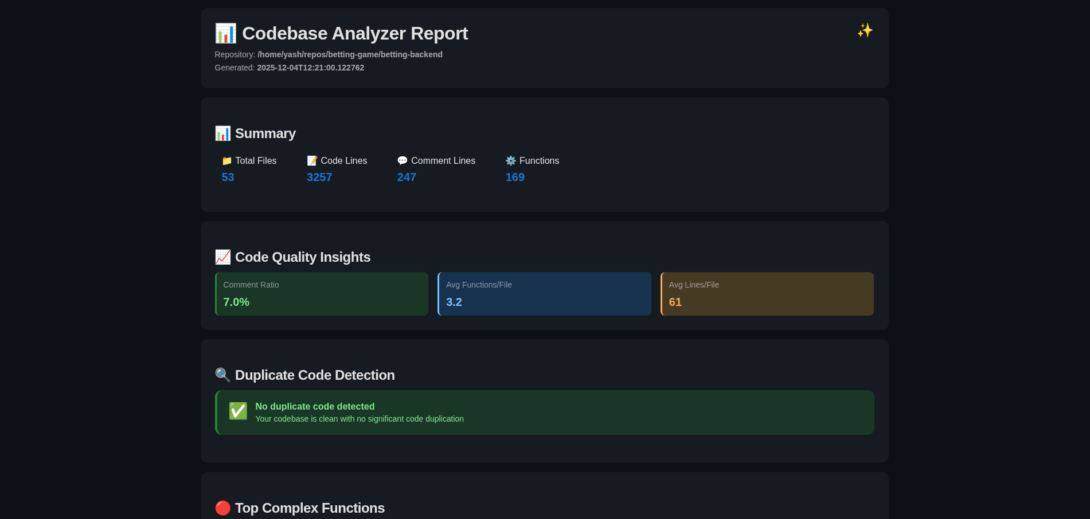Click the Comment Lines value 247

click(x=407, y=177)
